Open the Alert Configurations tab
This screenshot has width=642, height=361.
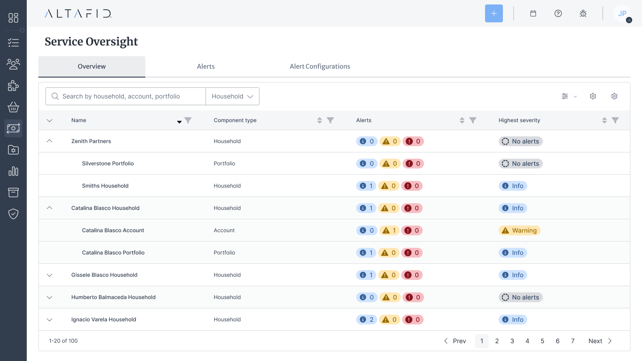pos(320,66)
